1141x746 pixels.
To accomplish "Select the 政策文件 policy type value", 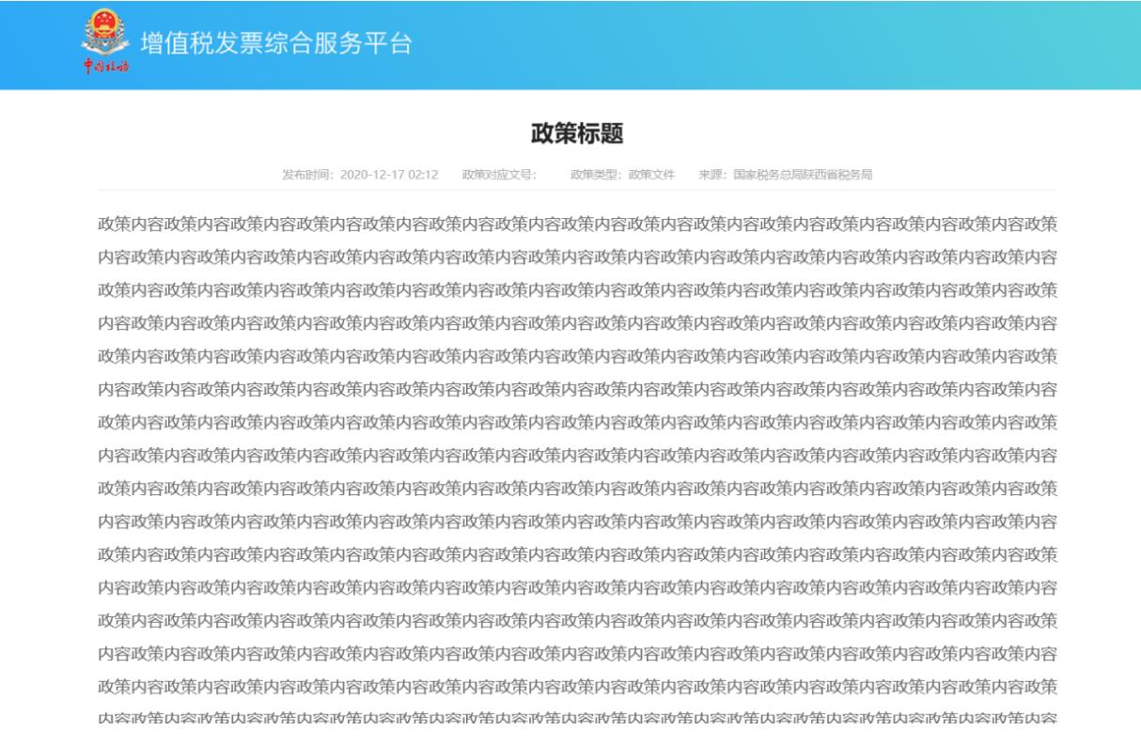I will (652, 175).
